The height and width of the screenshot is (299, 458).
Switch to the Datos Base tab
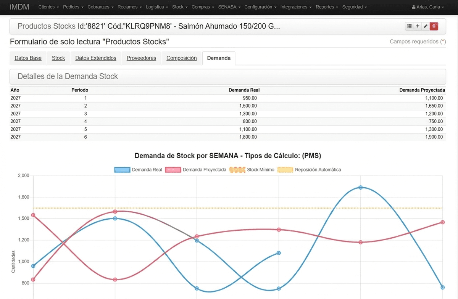coord(28,58)
